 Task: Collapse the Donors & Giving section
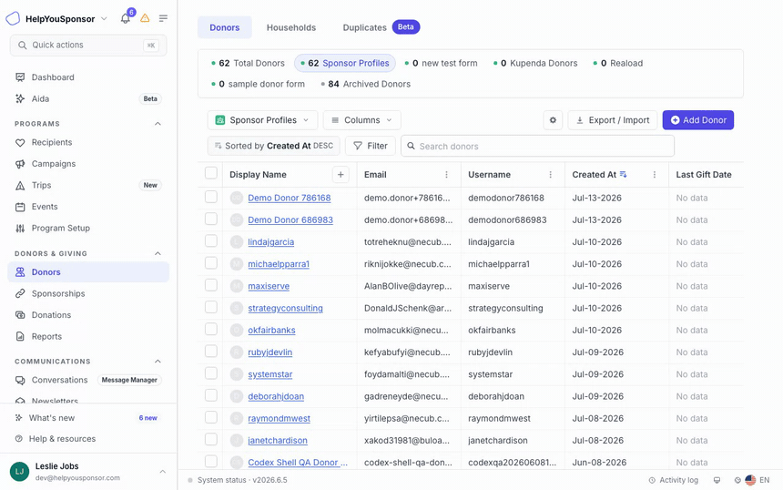pyautogui.click(x=158, y=254)
